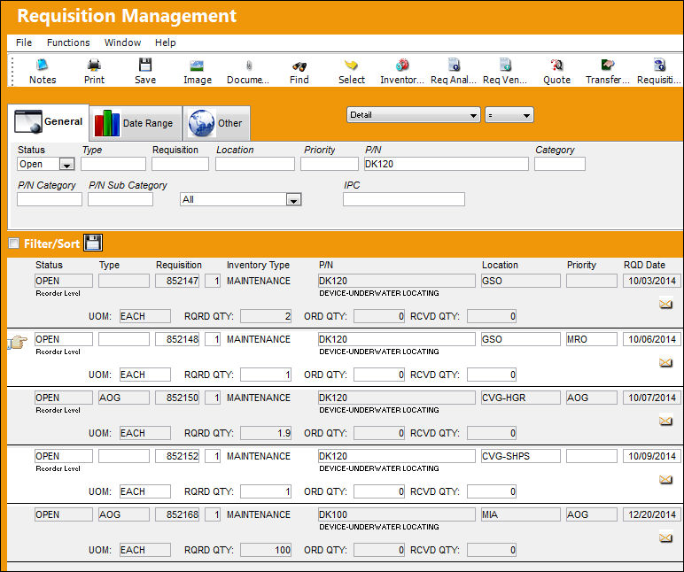
Task: Click the RQD Date 10/09/2014
Action: tap(652, 456)
